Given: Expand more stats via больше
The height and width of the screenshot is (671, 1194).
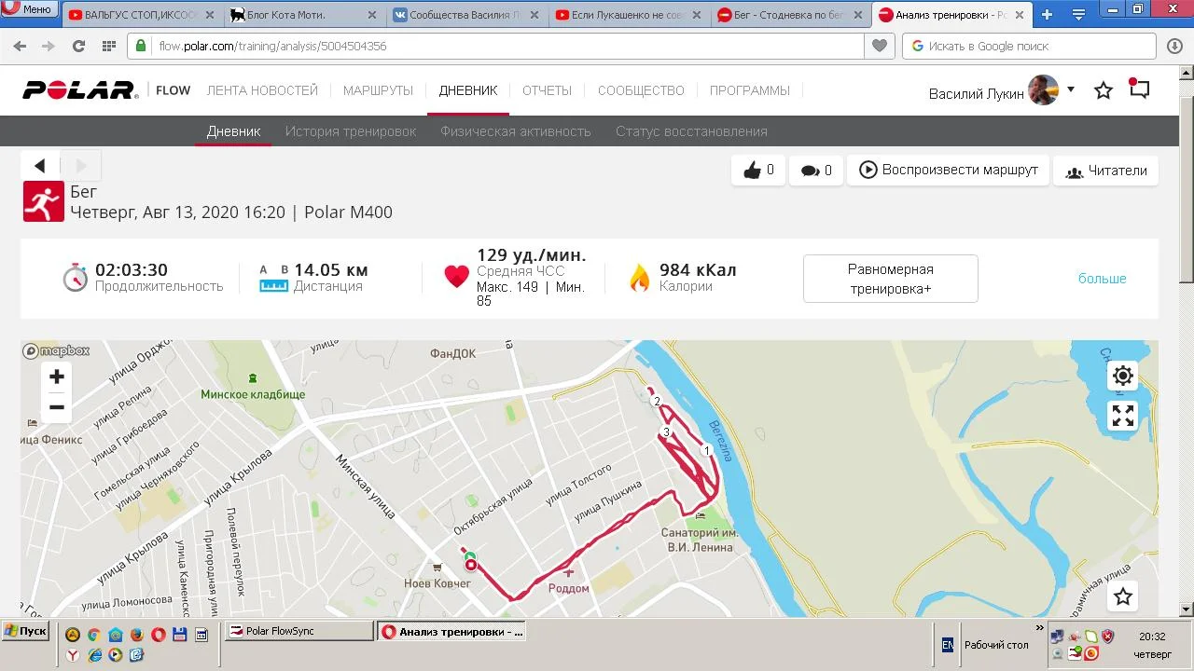Looking at the screenshot, I should click(1103, 279).
